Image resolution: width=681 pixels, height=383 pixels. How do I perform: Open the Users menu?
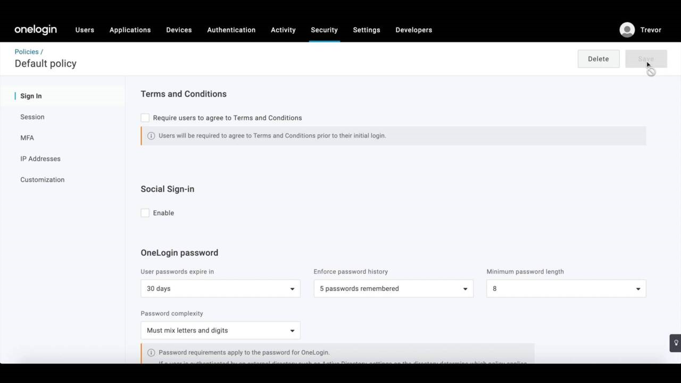point(85,30)
